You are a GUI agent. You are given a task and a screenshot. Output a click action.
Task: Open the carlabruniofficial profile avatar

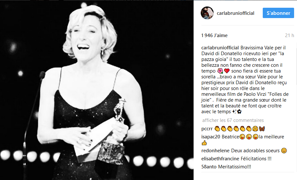point(207,13)
